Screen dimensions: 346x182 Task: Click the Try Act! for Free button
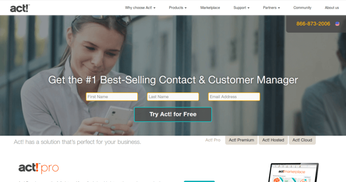point(173,114)
